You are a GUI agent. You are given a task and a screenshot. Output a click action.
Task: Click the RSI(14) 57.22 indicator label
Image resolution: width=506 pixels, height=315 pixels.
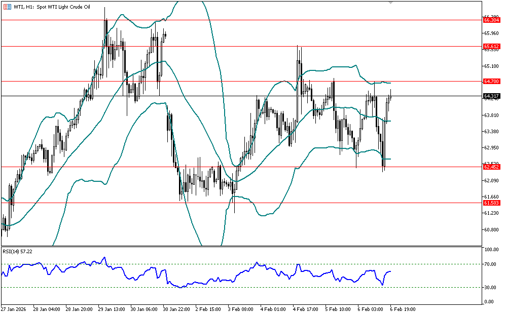(x=17, y=251)
